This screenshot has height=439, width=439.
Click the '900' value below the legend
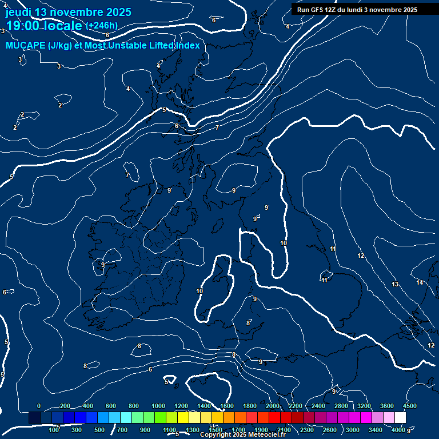(x=145, y=430)
